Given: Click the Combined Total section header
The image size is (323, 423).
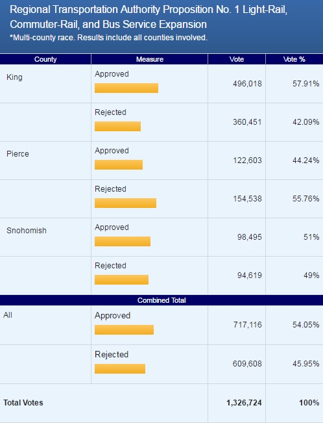Looking at the screenshot, I should 161,300.
